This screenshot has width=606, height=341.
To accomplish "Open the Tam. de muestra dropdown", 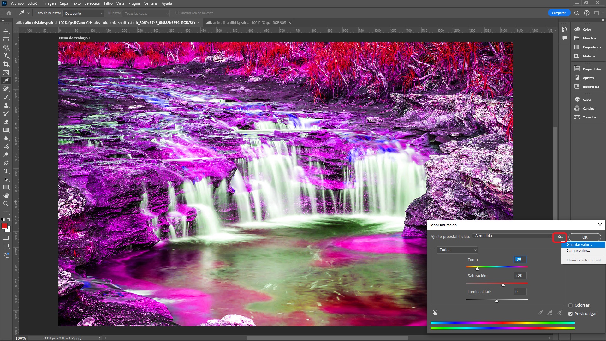I will coord(84,13).
